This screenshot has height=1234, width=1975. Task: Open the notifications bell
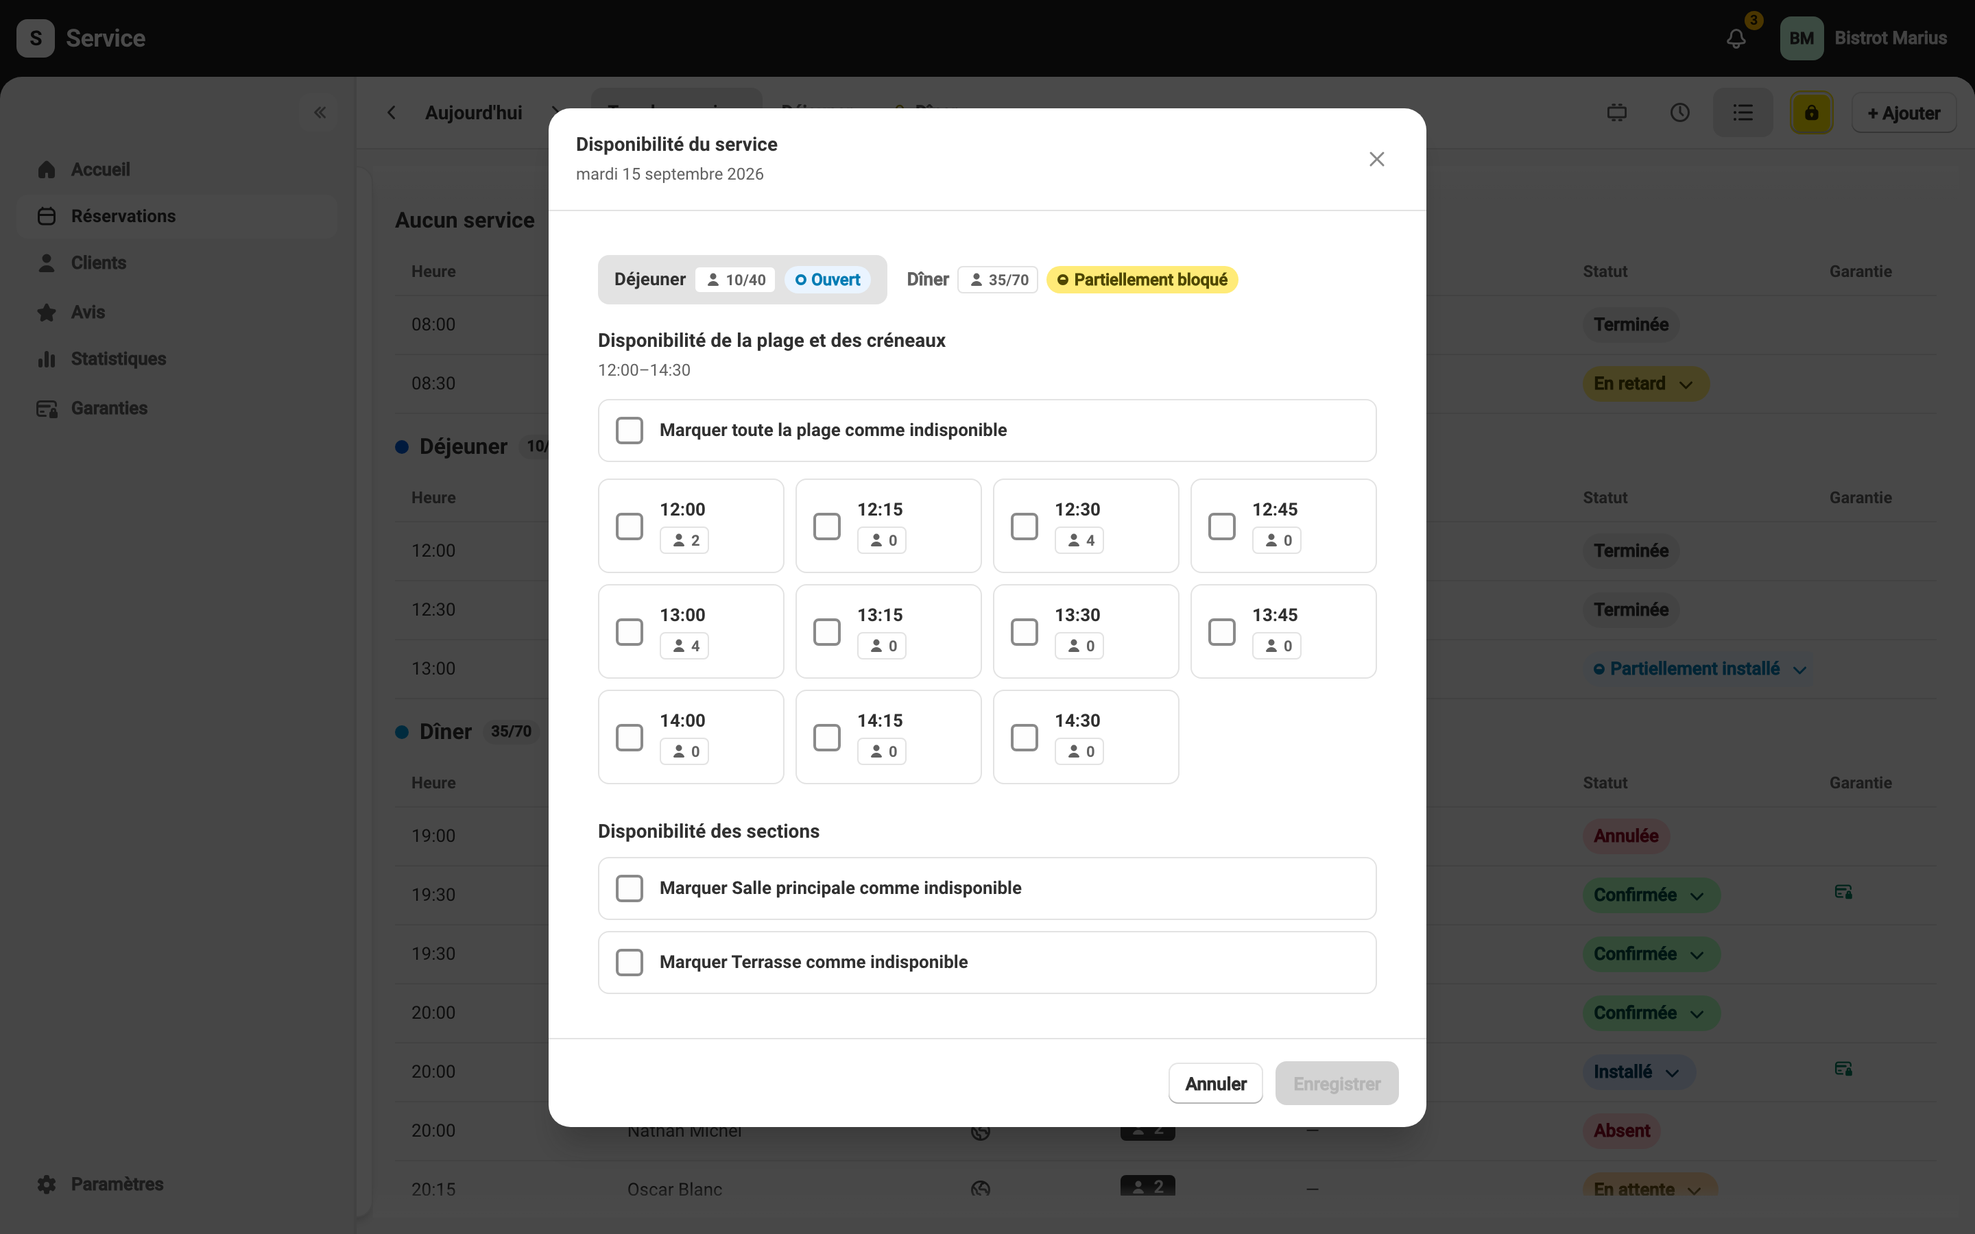(x=1736, y=38)
